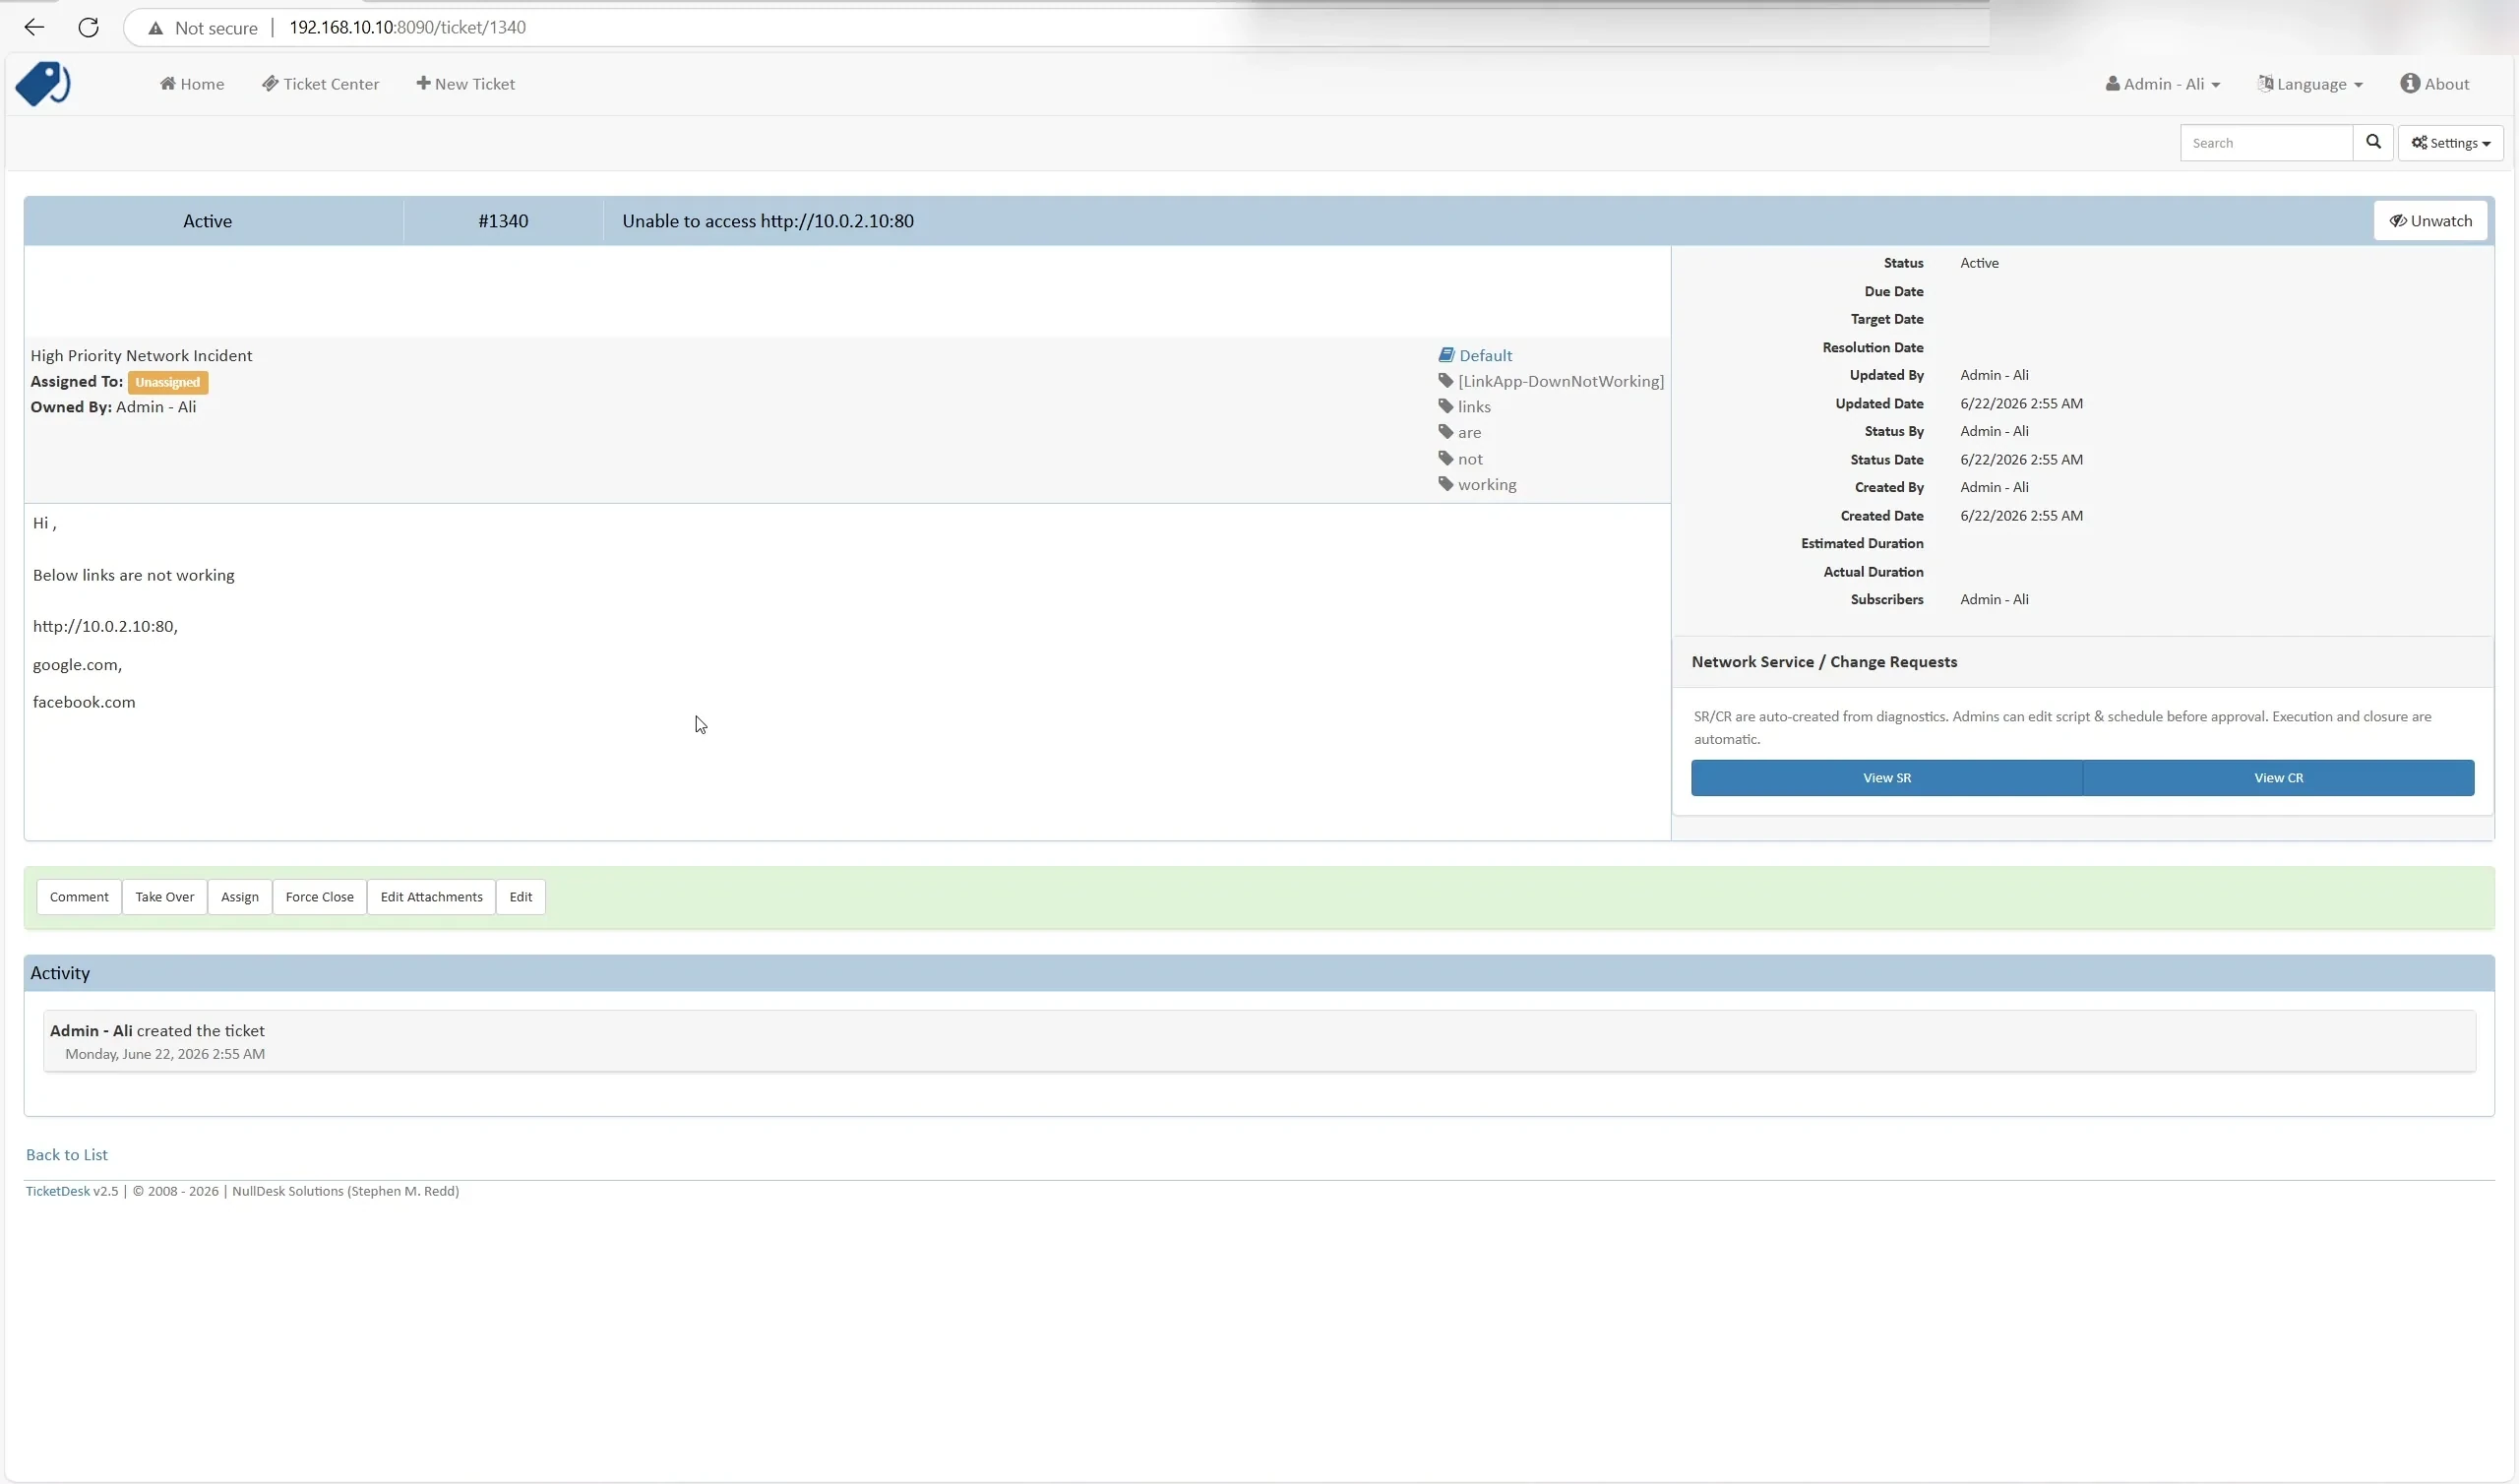Click 'google.com,' text in ticket body
The width and height of the screenshot is (2519, 1484).
[x=77, y=665]
